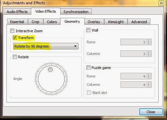Viewport: 167px width, 120px height.
Task: Click the Wall Rows value field
Action: [133, 42]
